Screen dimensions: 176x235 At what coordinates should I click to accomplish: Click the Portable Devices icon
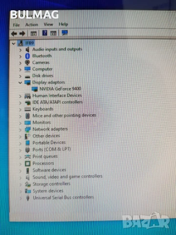pyautogui.click(x=27, y=143)
